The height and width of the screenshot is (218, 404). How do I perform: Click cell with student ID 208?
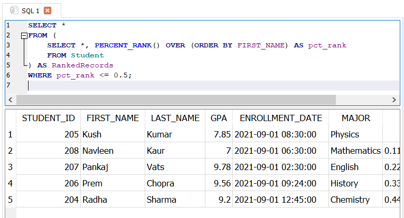coord(49,151)
